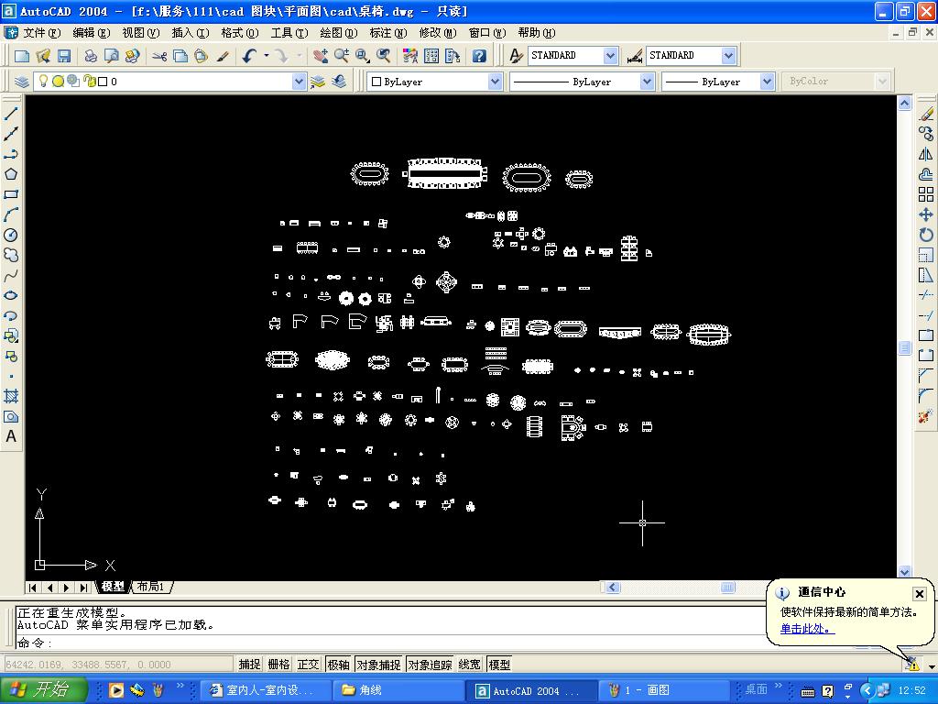Click the Copy Object modify tool
The width and height of the screenshot is (938, 704).
click(926, 134)
